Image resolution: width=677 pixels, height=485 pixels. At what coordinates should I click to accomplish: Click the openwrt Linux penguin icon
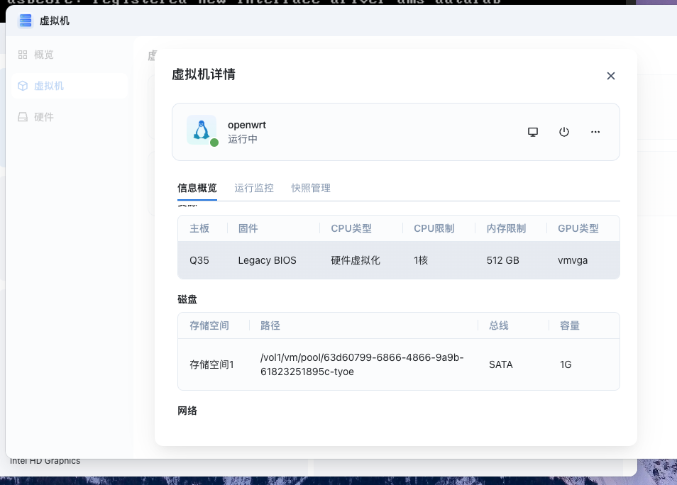point(202,130)
